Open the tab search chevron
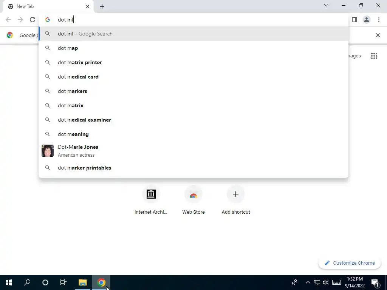 (x=326, y=5)
